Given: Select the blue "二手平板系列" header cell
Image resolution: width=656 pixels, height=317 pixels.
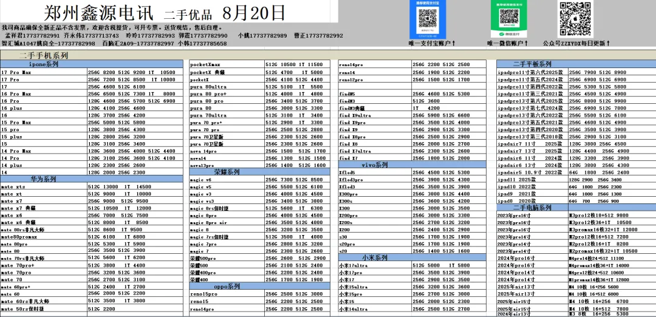Looking at the screenshot, I should click(576, 64).
